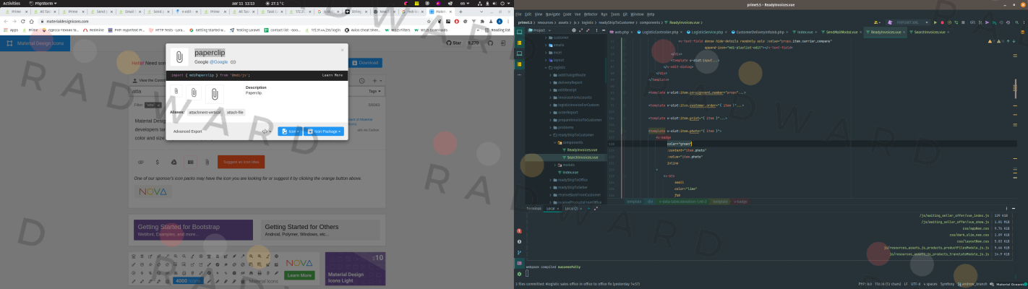Switch to the SearchInvoices.vue editor tab

click(x=928, y=33)
